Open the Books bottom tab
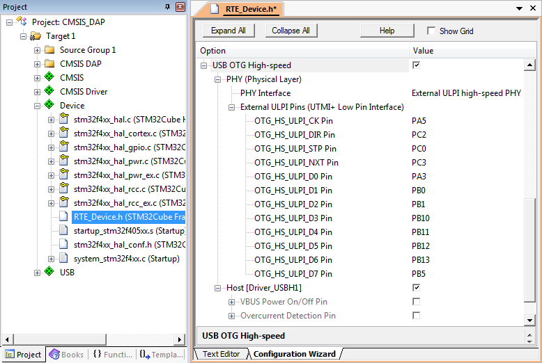This screenshot has width=542, height=363. click(66, 355)
